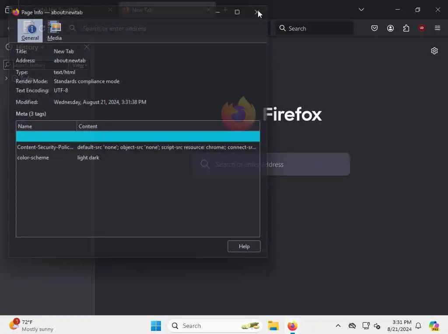Open the notifications bell icon
This screenshot has width=448, height=334.
coord(418,326)
